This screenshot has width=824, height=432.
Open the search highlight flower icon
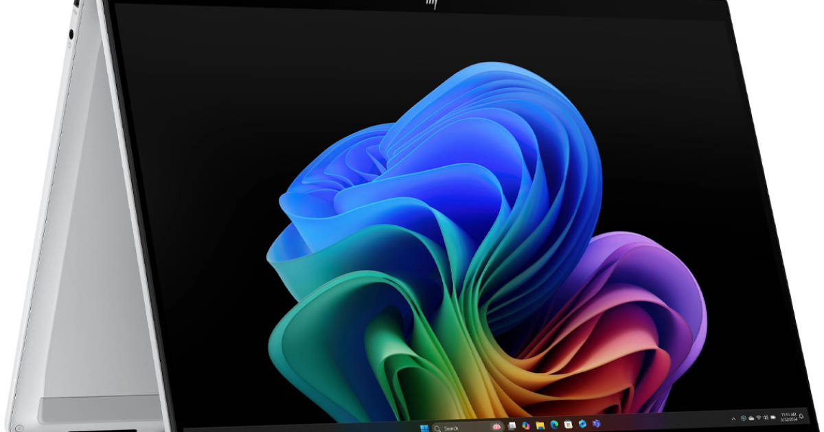pyautogui.click(x=496, y=427)
